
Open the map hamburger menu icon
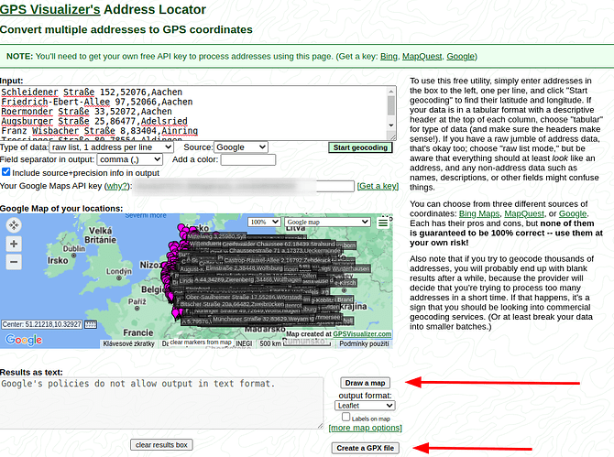(x=383, y=223)
